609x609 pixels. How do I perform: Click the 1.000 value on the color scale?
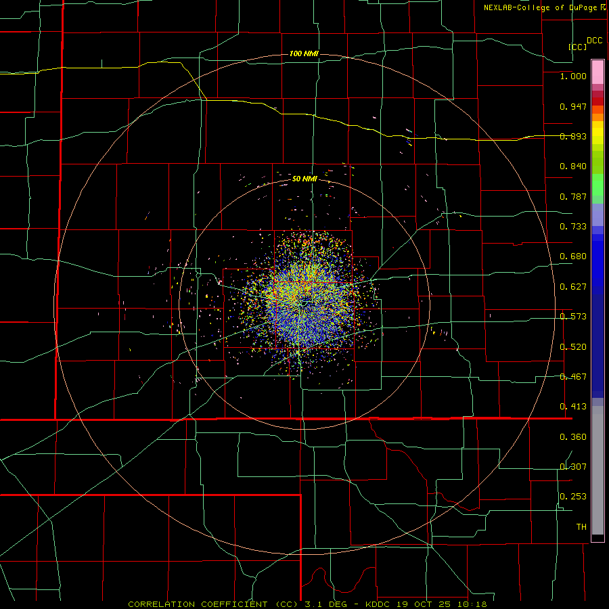tap(573, 76)
